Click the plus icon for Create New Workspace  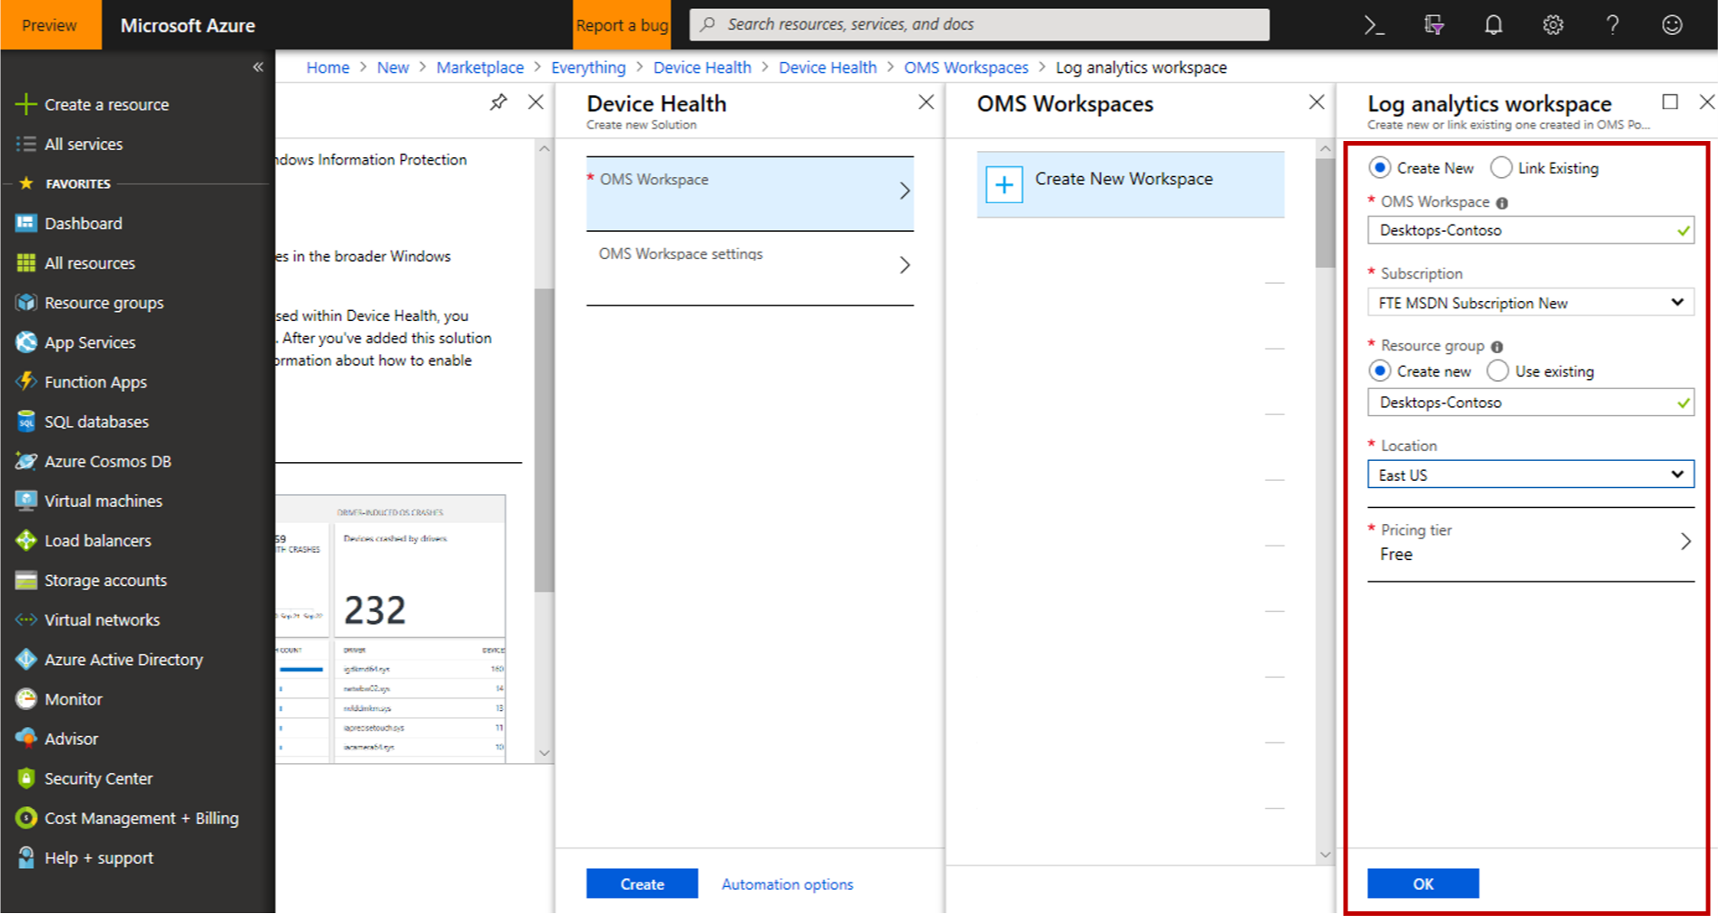[x=1004, y=185]
